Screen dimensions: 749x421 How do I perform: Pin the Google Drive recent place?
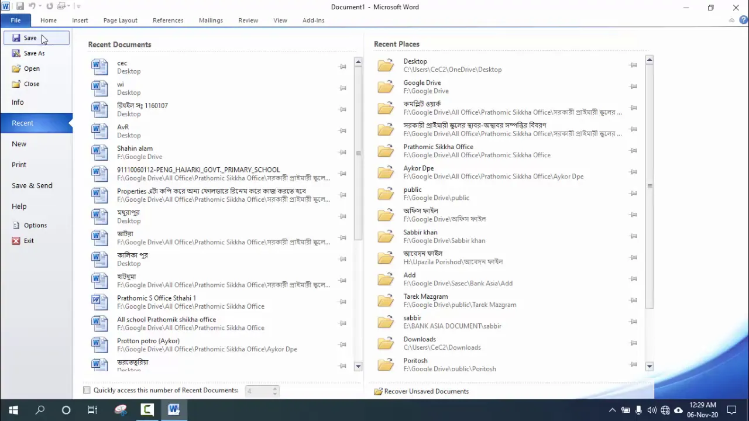click(x=633, y=87)
